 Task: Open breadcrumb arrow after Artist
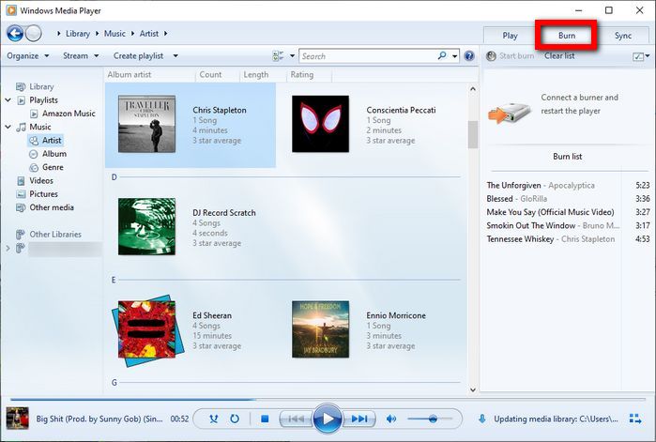click(x=166, y=34)
